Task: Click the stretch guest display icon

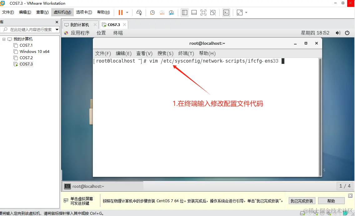Action: pos(240,13)
